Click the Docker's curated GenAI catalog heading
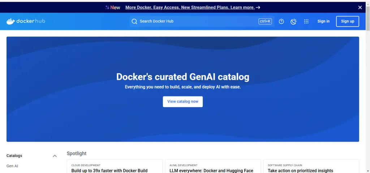 pyautogui.click(x=182, y=77)
